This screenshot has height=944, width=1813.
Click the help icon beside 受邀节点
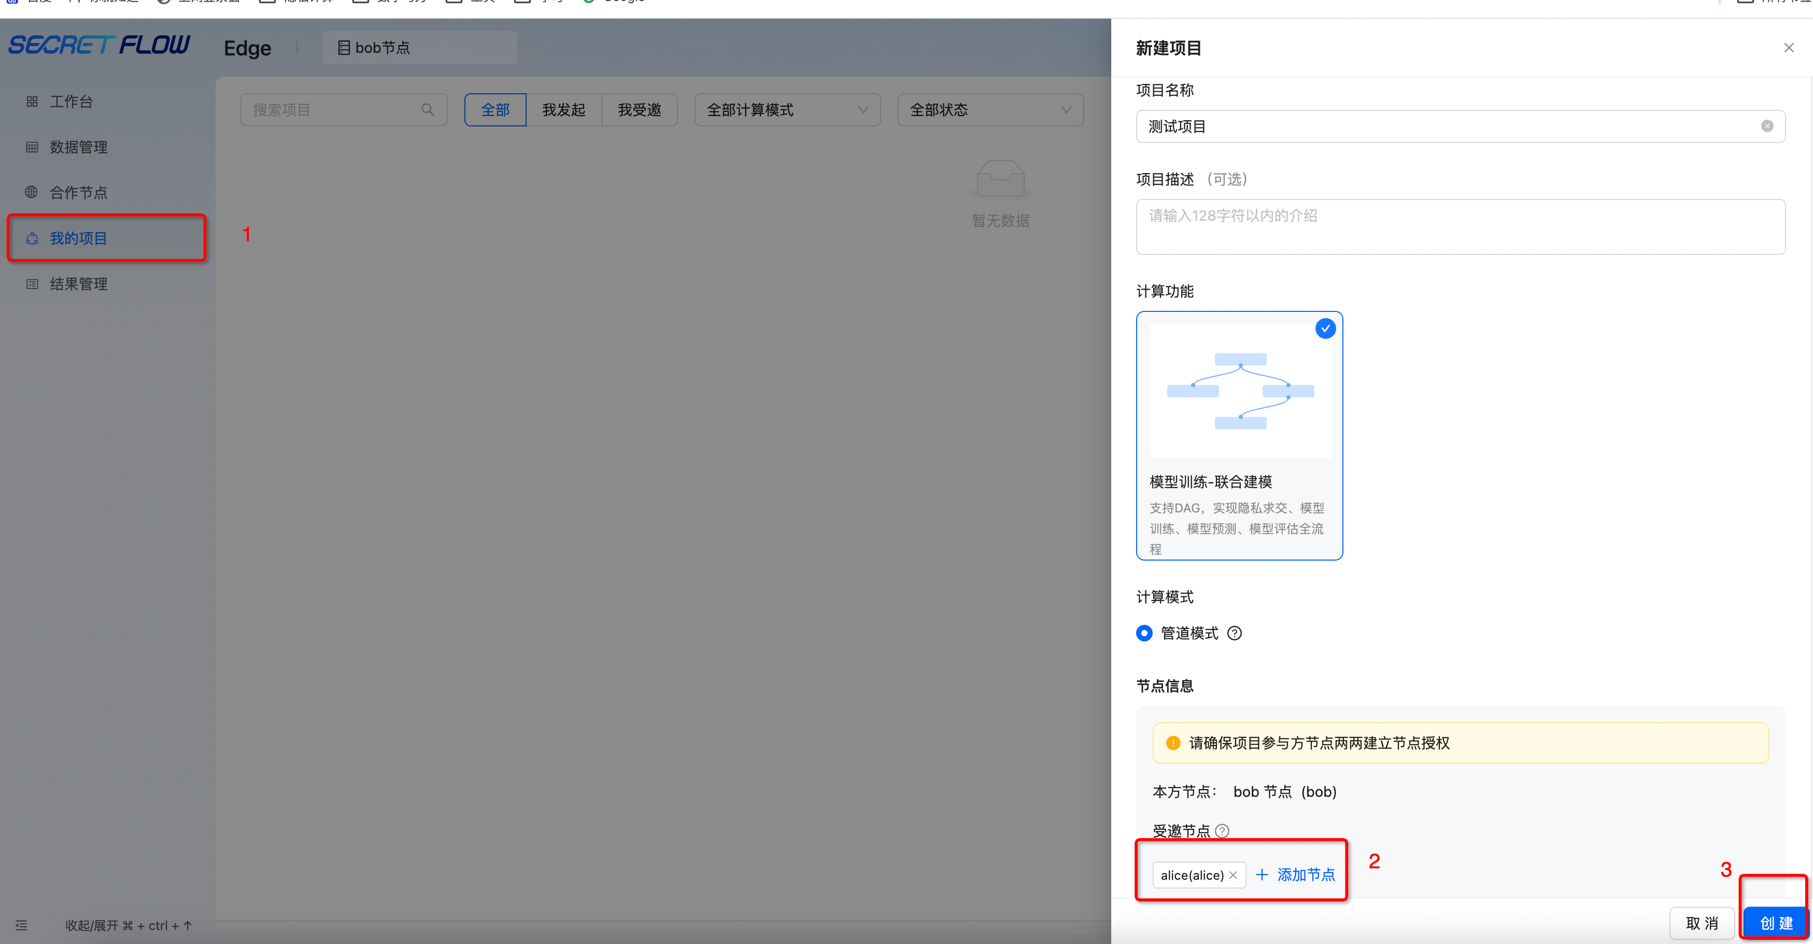click(1223, 831)
